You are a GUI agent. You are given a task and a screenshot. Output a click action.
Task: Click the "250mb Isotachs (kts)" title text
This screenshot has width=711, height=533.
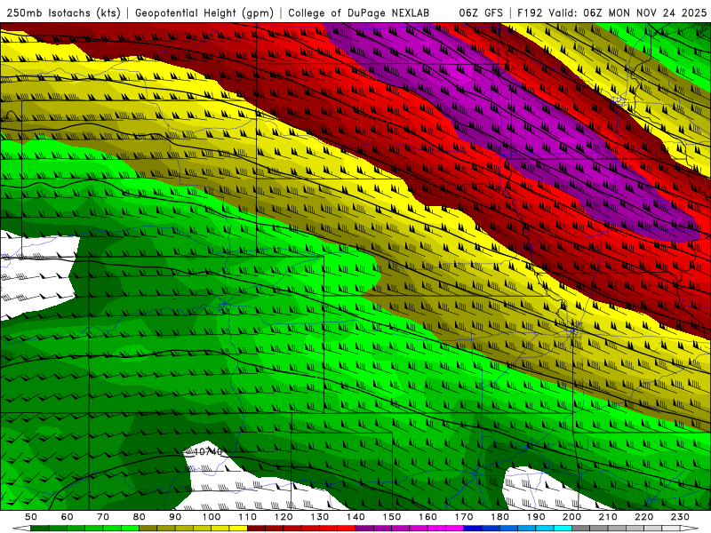[x=64, y=13]
